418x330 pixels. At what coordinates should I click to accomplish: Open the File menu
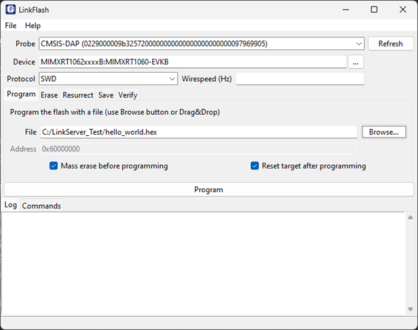tap(11, 26)
